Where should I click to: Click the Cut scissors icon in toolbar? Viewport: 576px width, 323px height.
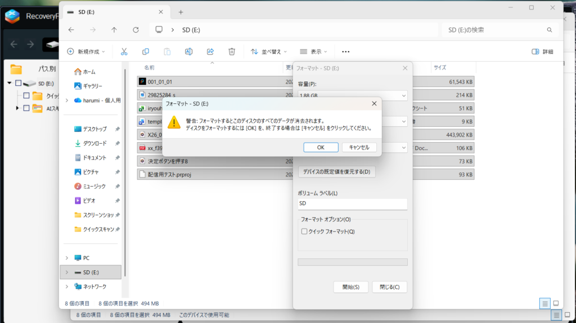point(124,51)
